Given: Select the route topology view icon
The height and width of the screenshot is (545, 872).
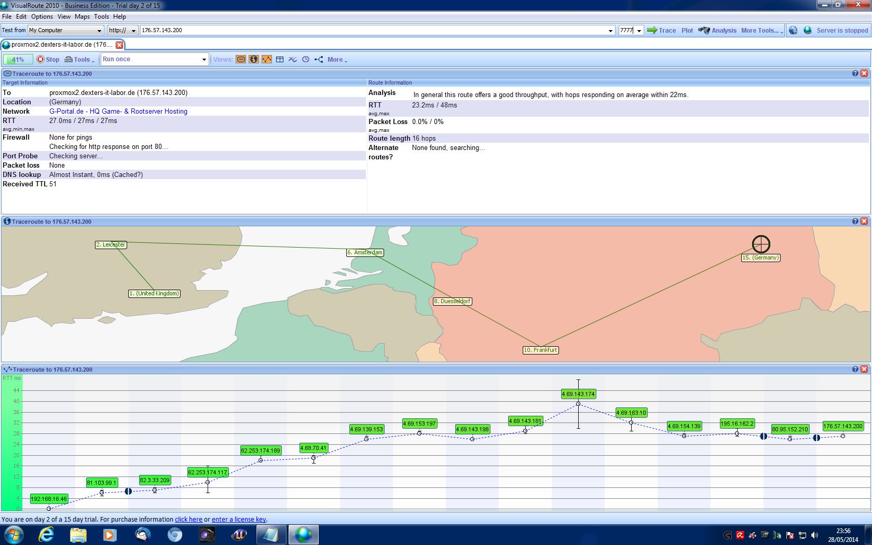Looking at the screenshot, I should (x=319, y=60).
